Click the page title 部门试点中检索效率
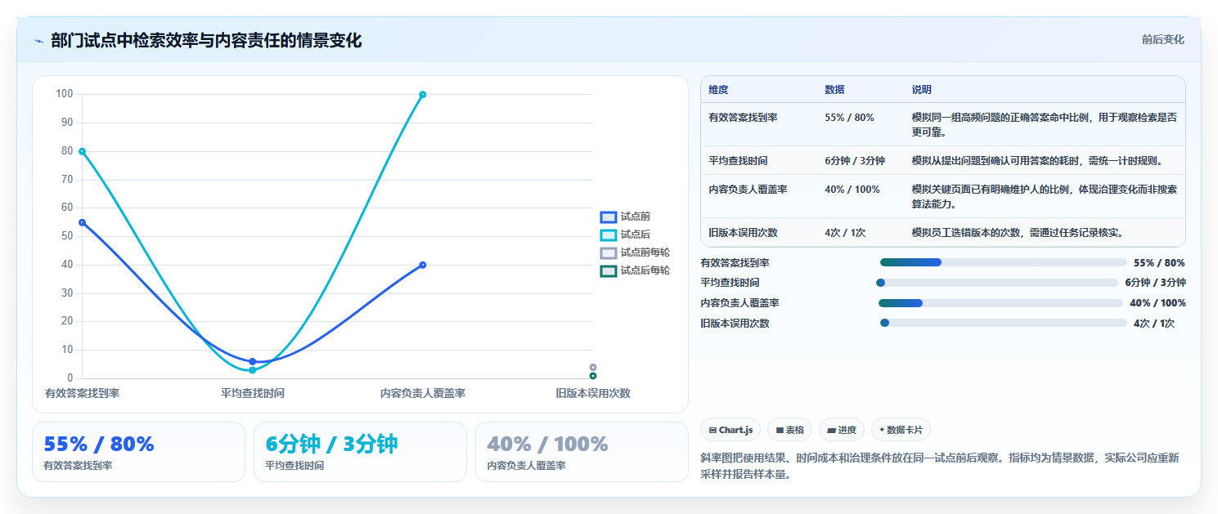The image size is (1218, 514). (x=206, y=41)
